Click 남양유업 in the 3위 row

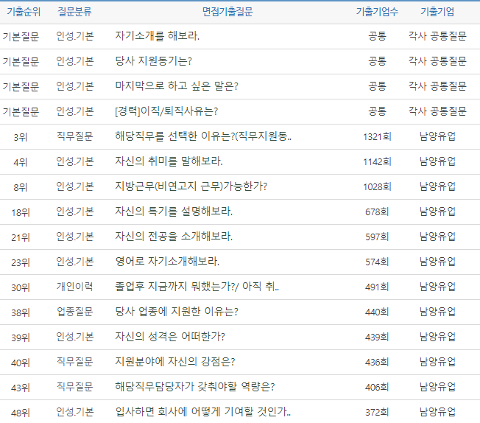pos(437,136)
